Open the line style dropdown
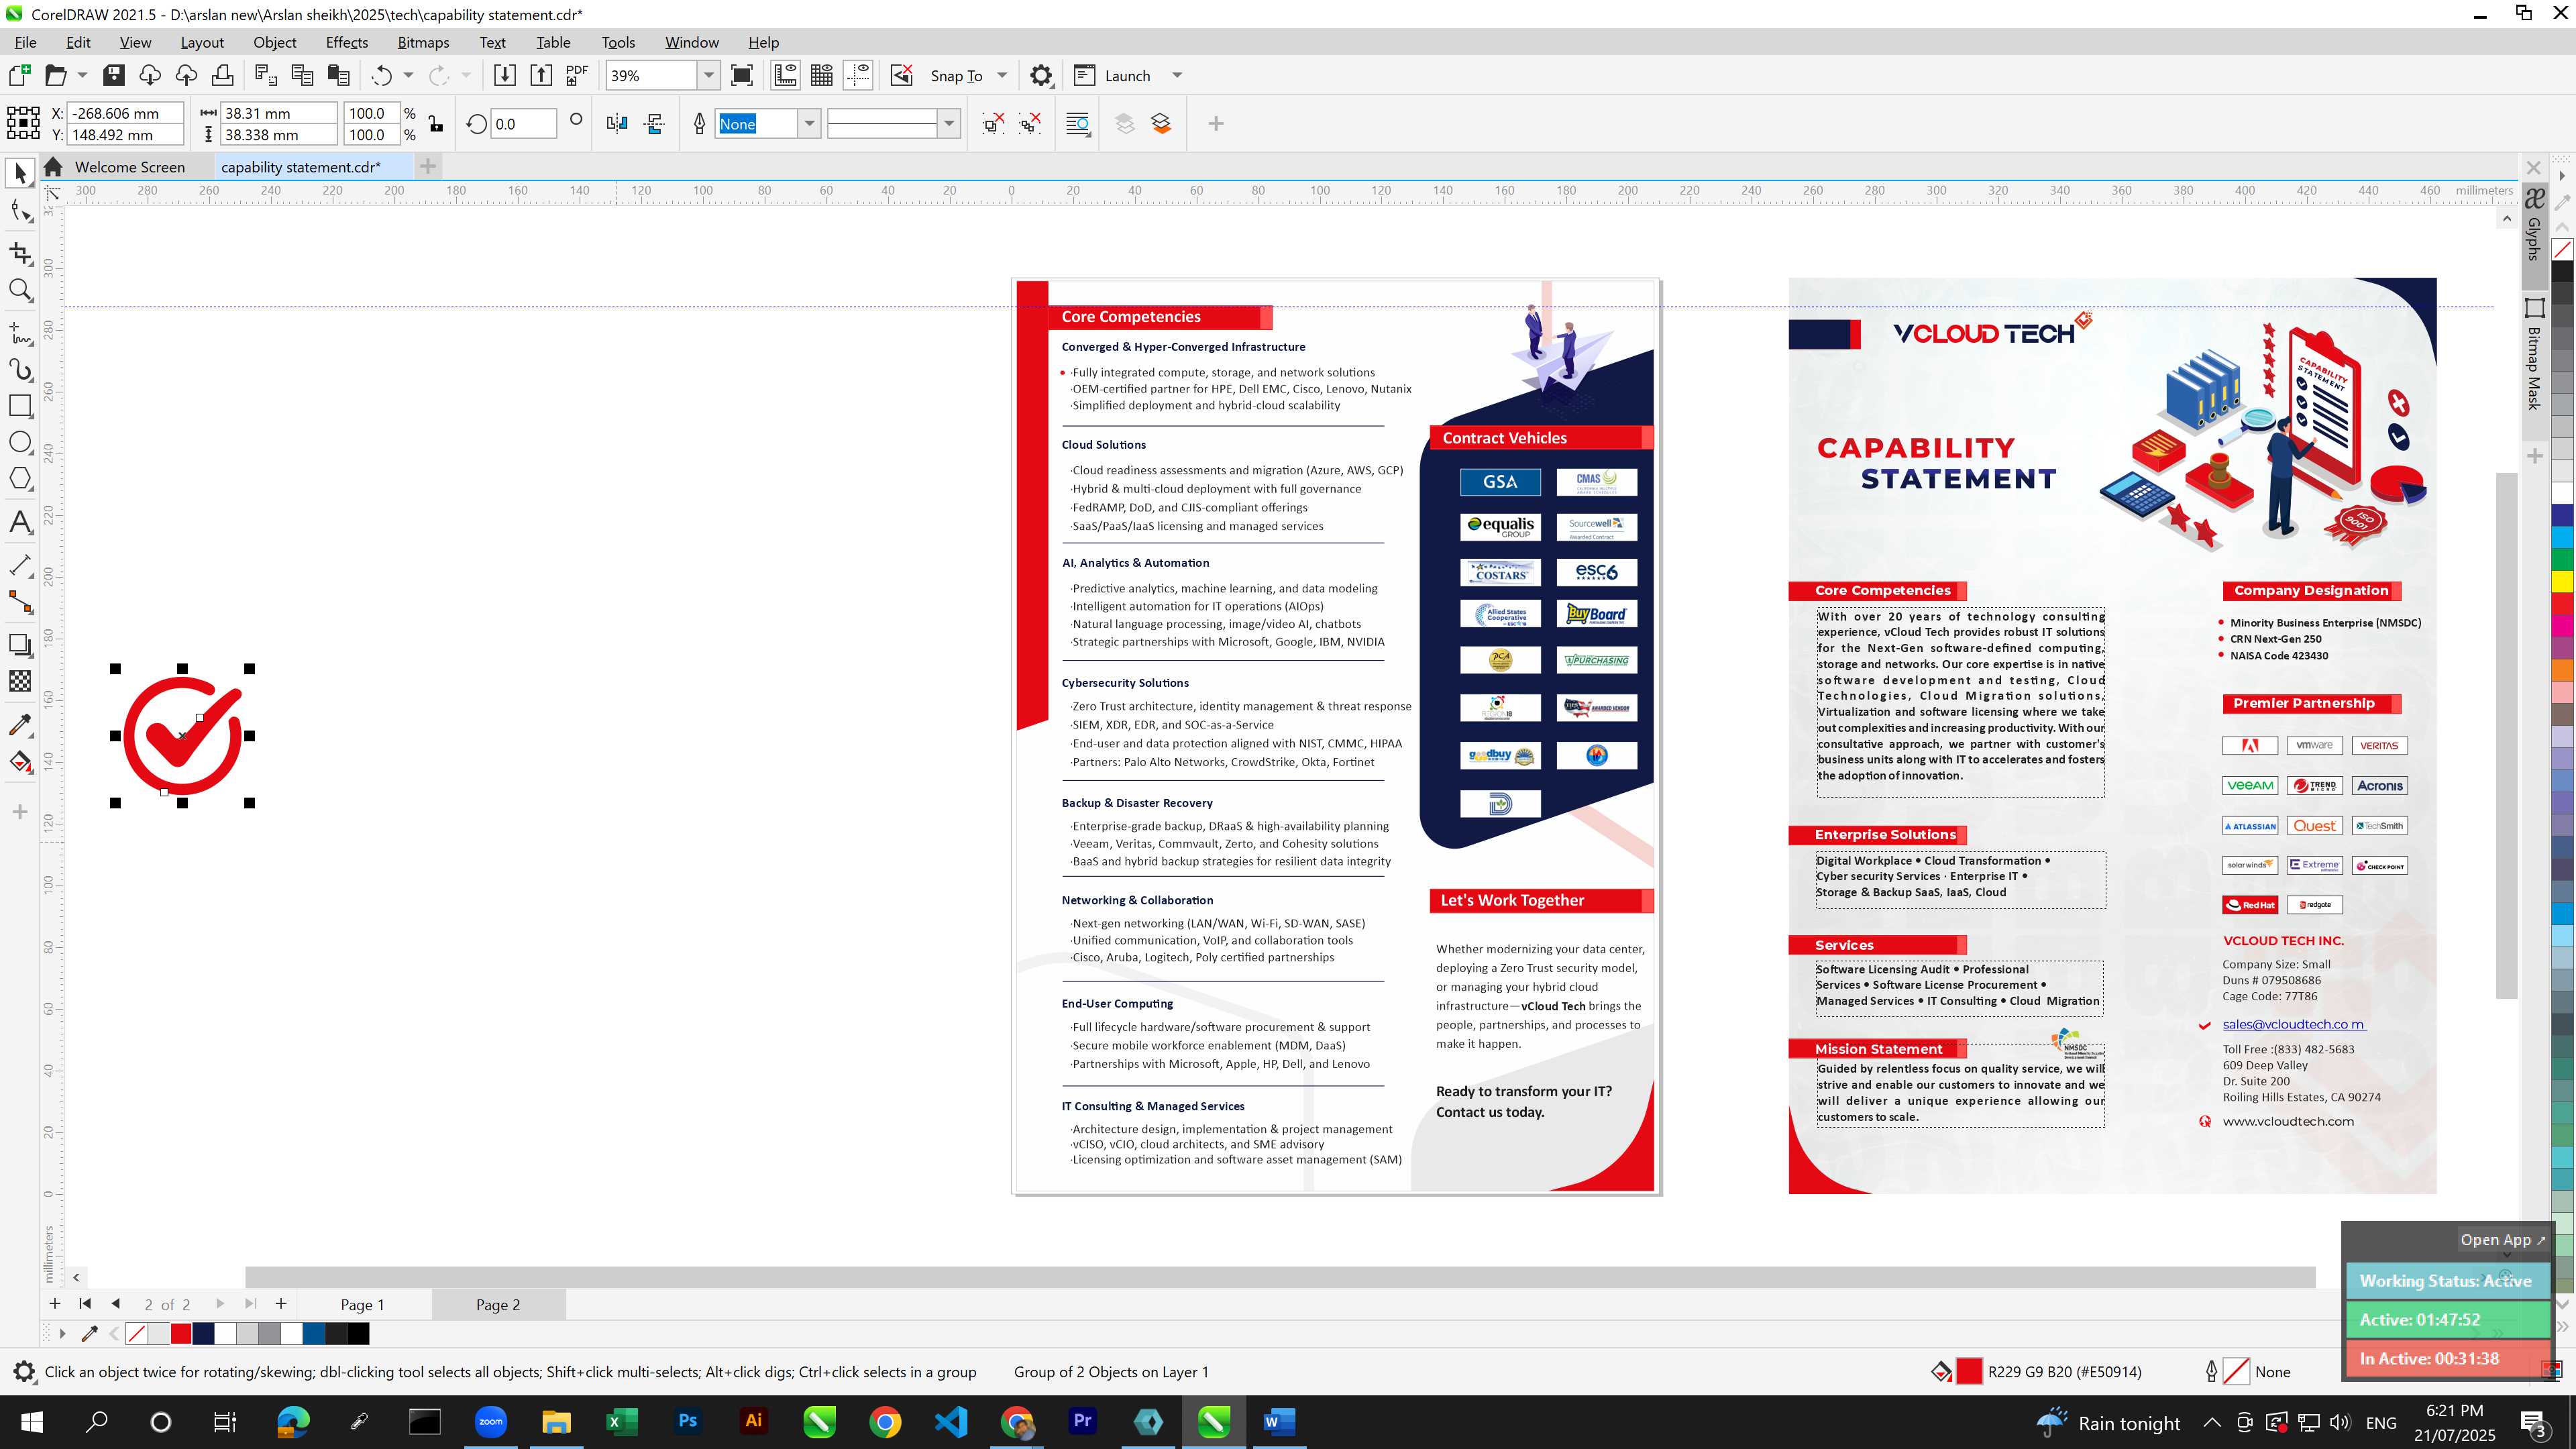2576x1449 pixels. 949,124
